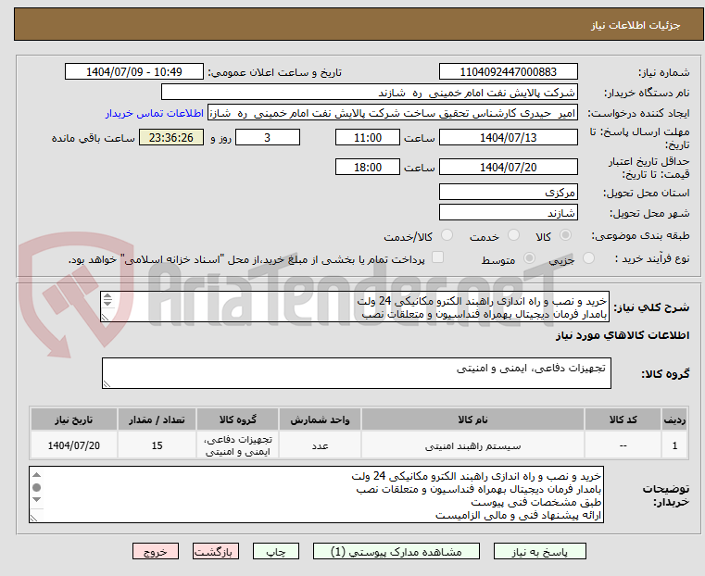The image size is (705, 576).
Task: Click the نام دستگاه خریدار field
Action: (369, 93)
